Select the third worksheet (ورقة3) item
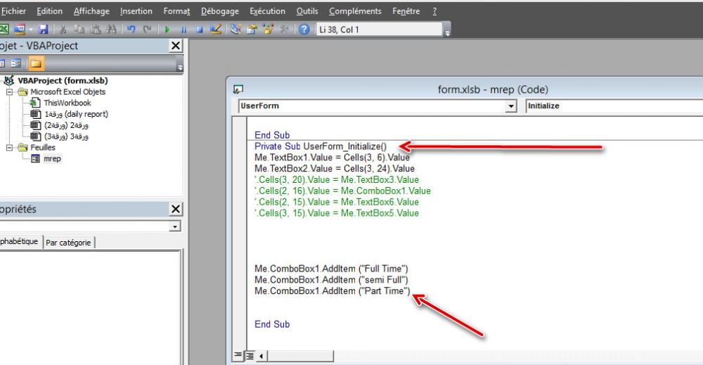703x365 pixels. [x=66, y=136]
